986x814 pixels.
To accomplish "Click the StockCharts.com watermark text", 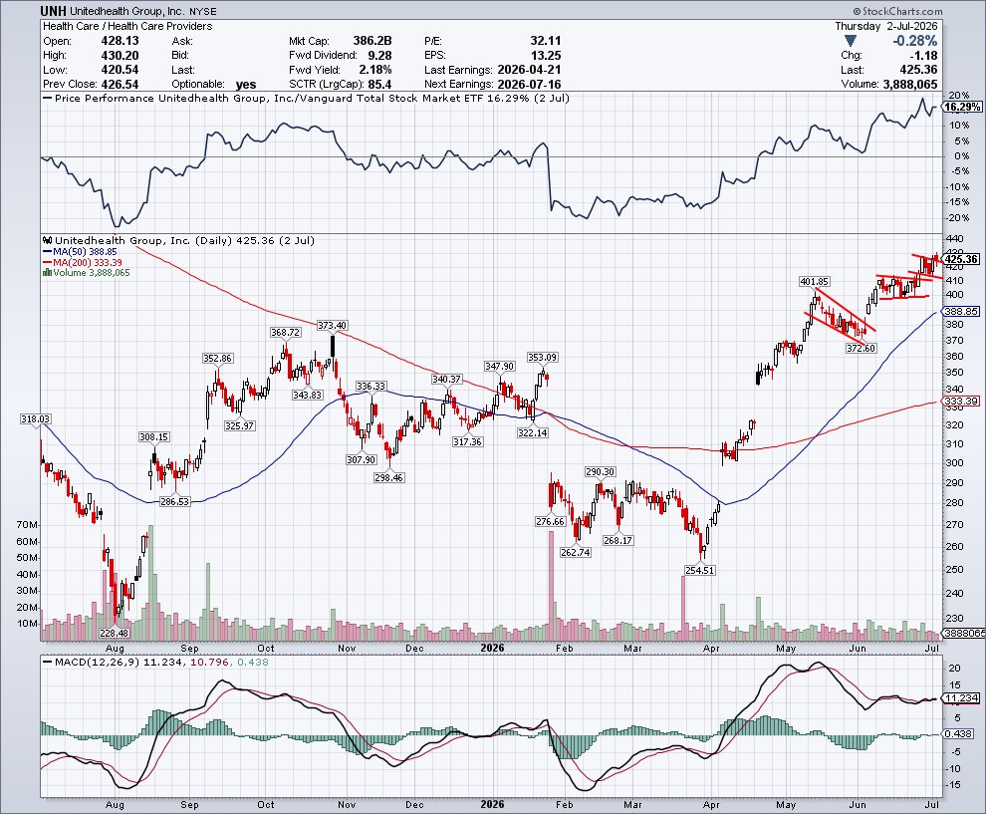I will pyautogui.click(x=901, y=11).
